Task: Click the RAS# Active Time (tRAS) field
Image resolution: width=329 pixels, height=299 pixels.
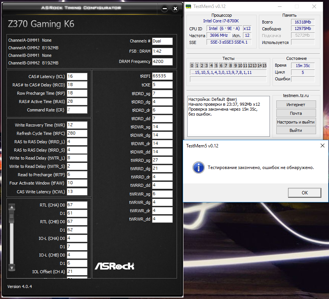Action: tap(77, 102)
